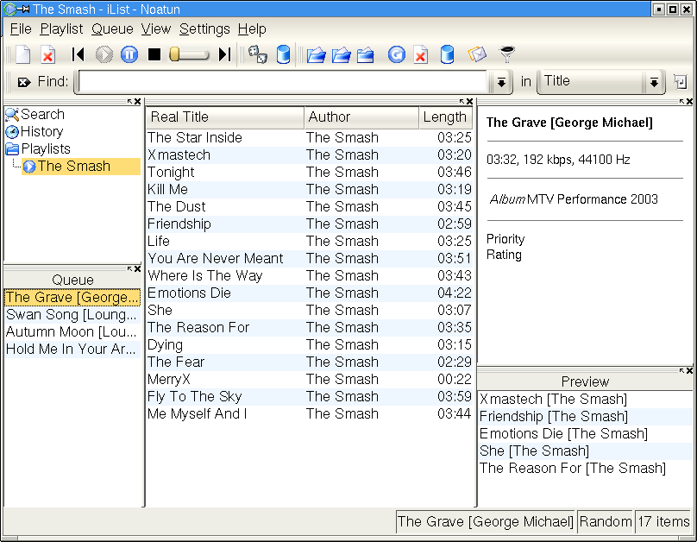Click the second blue cylinder toolbar icon
The width and height of the screenshot is (697, 542).
click(447, 54)
